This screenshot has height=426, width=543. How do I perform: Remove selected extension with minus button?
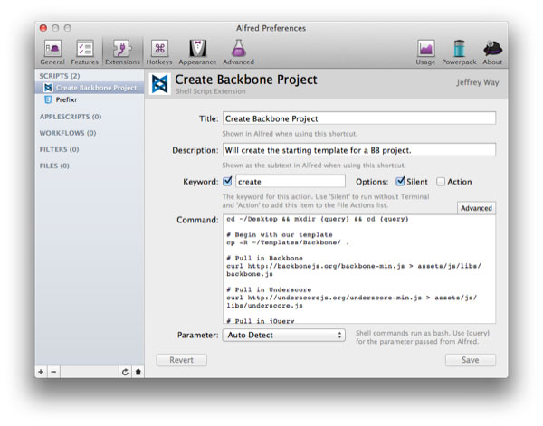coord(53,372)
